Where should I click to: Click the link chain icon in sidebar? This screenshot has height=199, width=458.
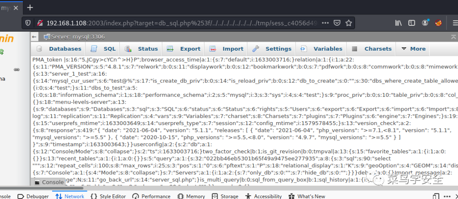pyautogui.click(x=17, y=70)
